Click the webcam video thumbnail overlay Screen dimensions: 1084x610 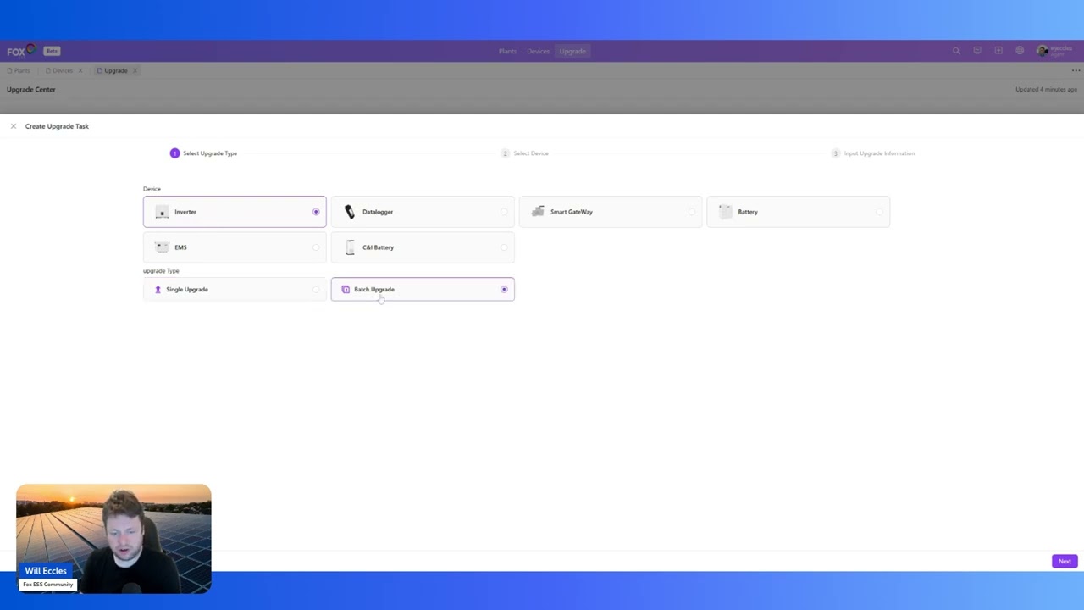[113, 538]
